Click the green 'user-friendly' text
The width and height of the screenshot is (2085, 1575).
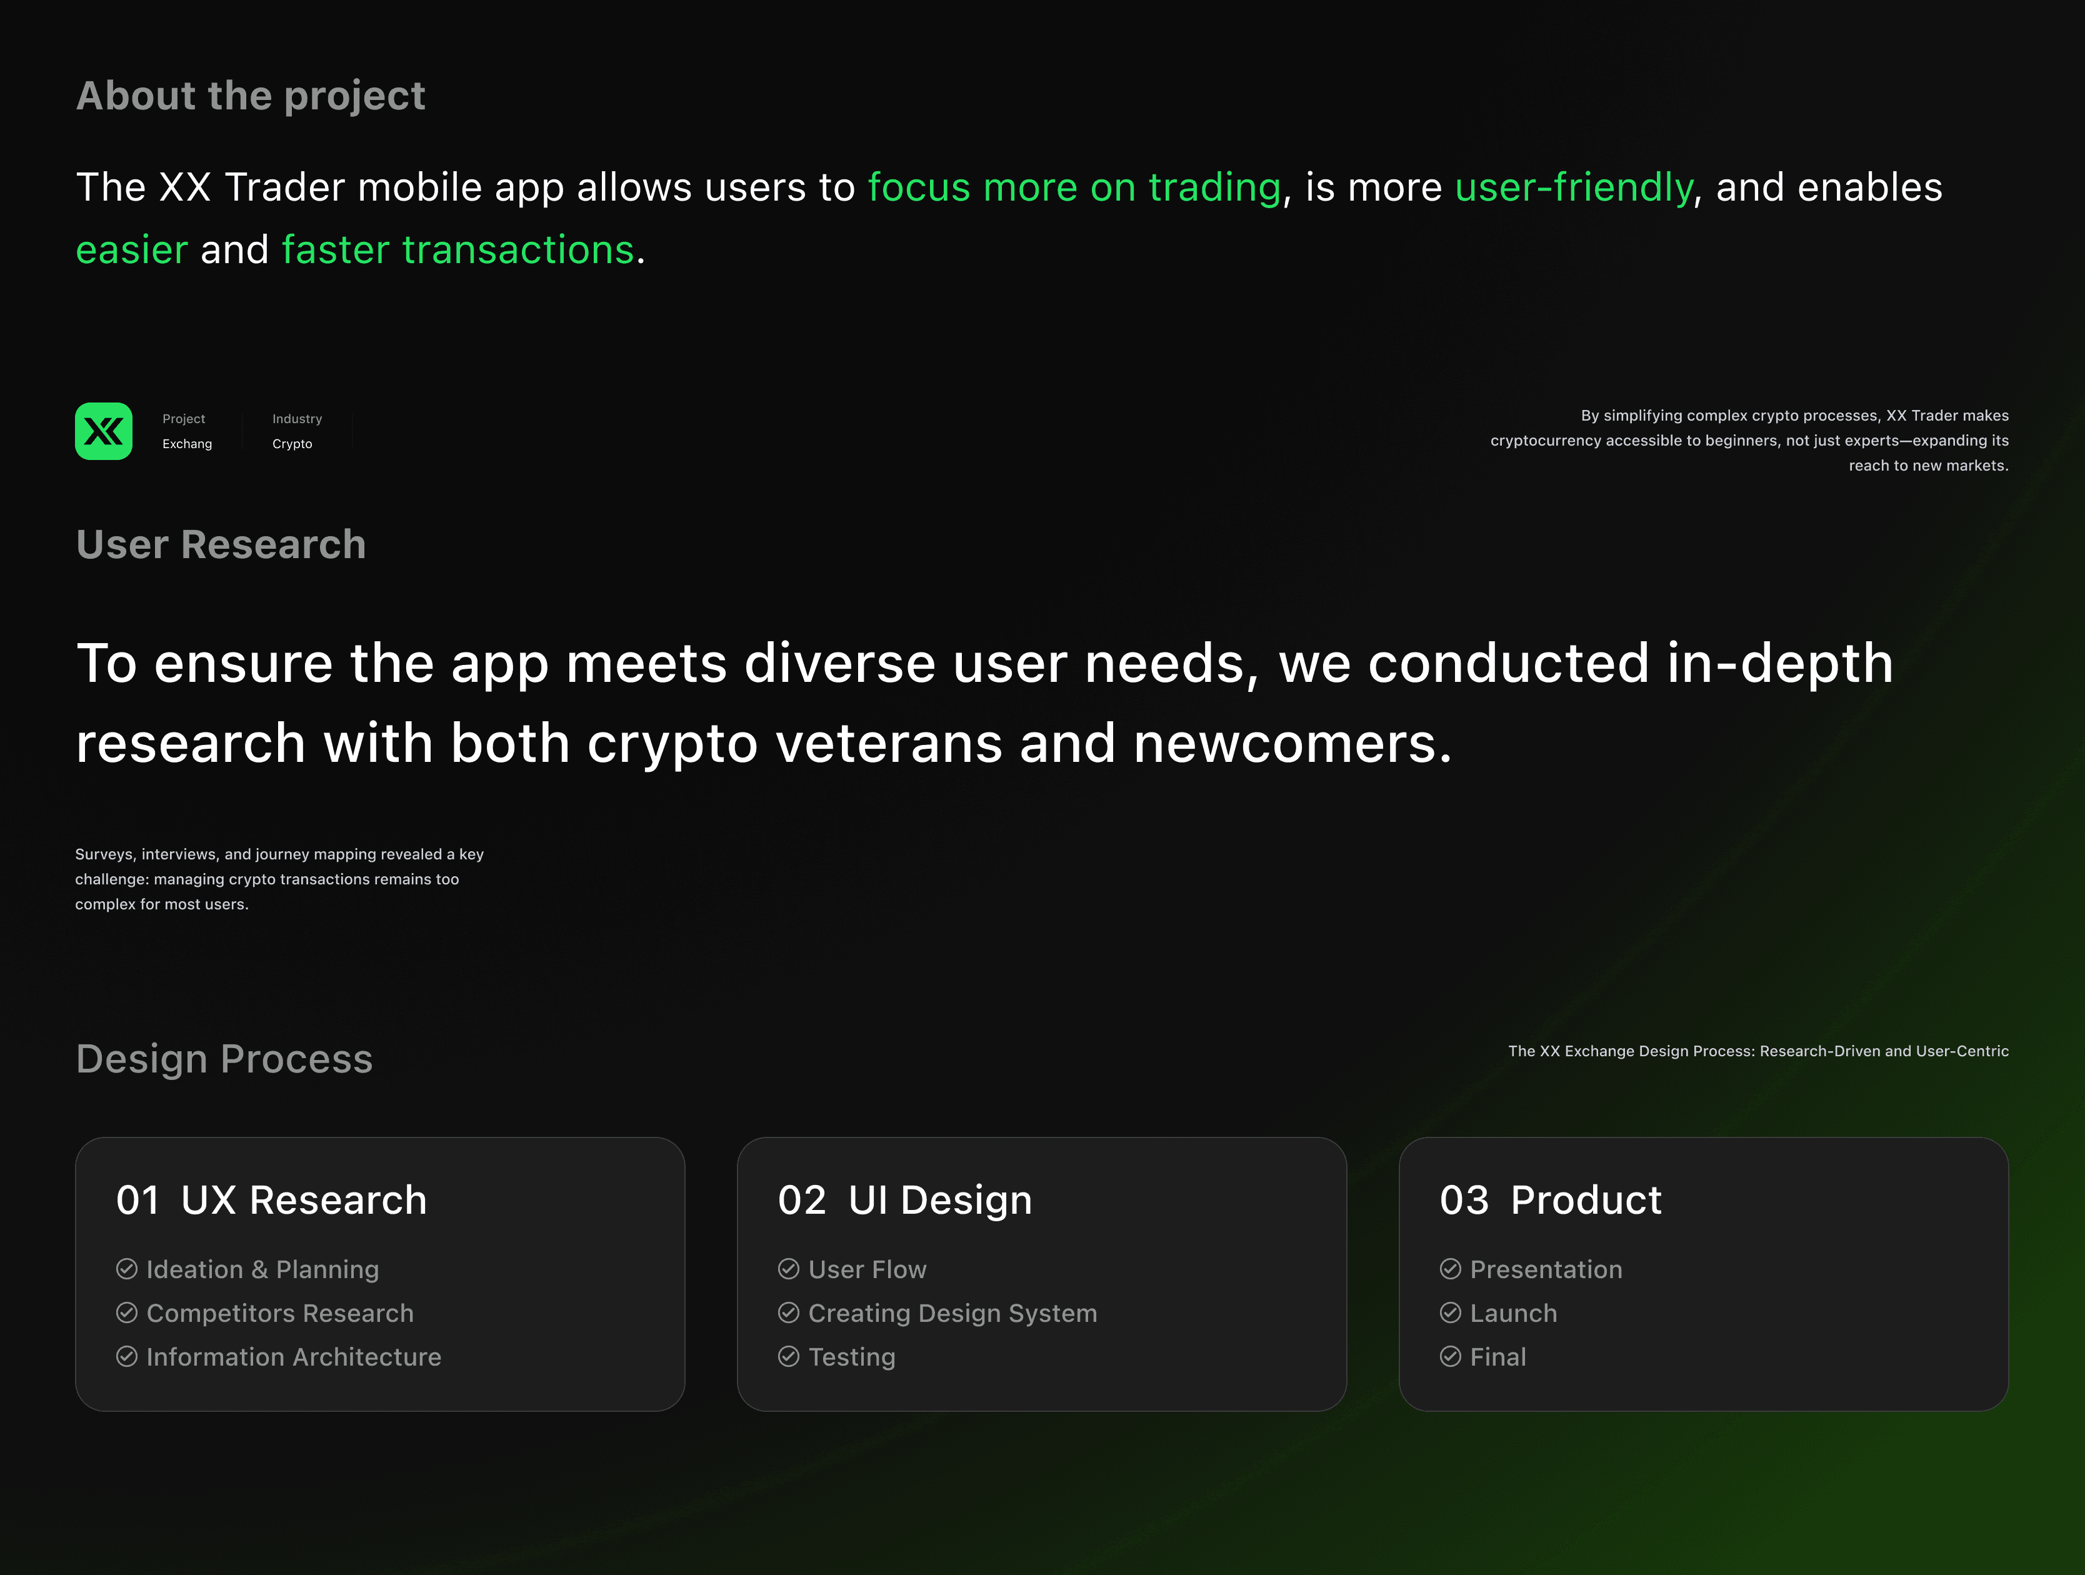[x=1574, y=187]
